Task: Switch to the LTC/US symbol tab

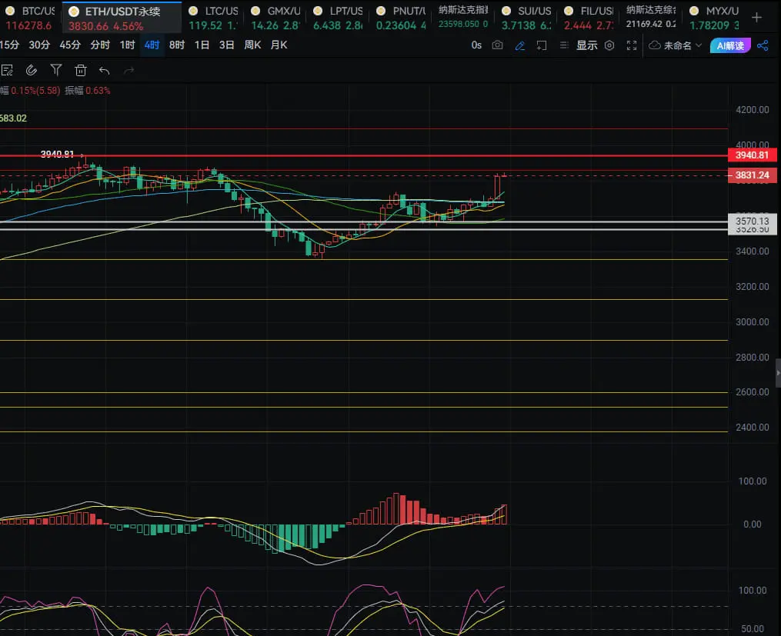Action: pos(213,18)
